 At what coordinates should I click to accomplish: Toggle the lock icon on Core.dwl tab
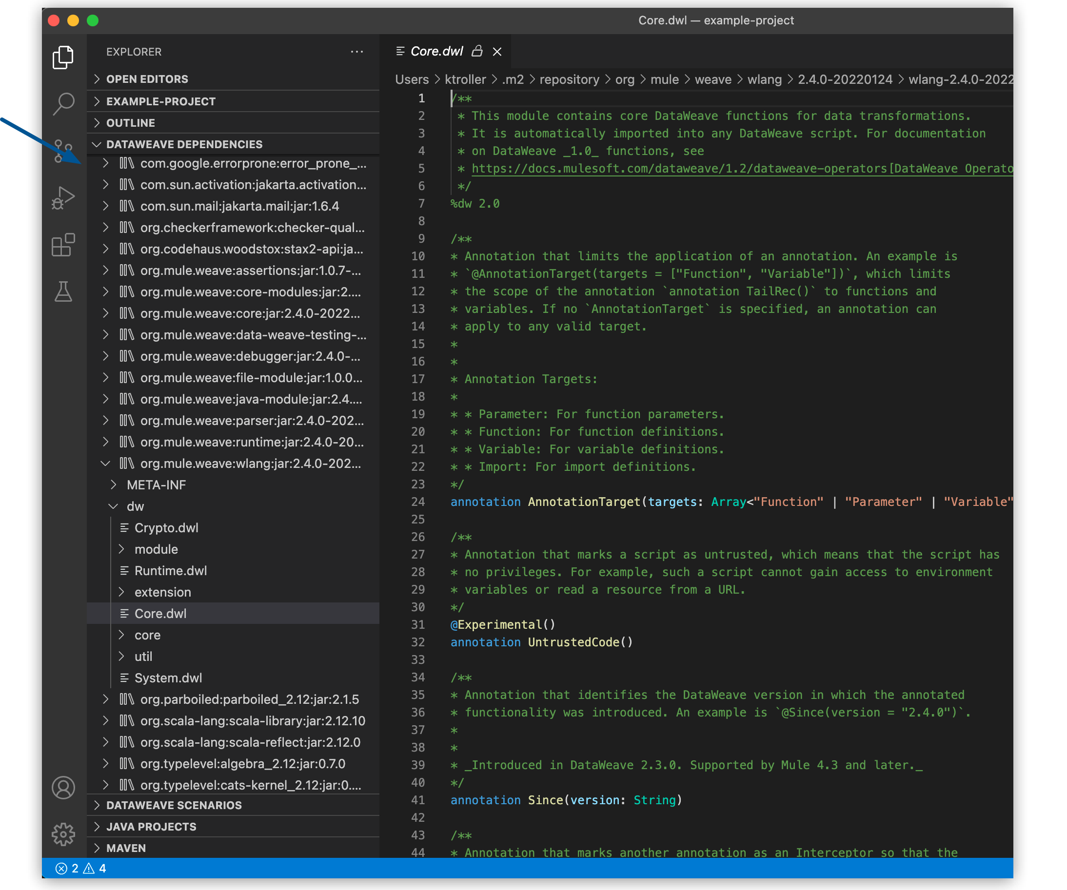tap(477, 51)
